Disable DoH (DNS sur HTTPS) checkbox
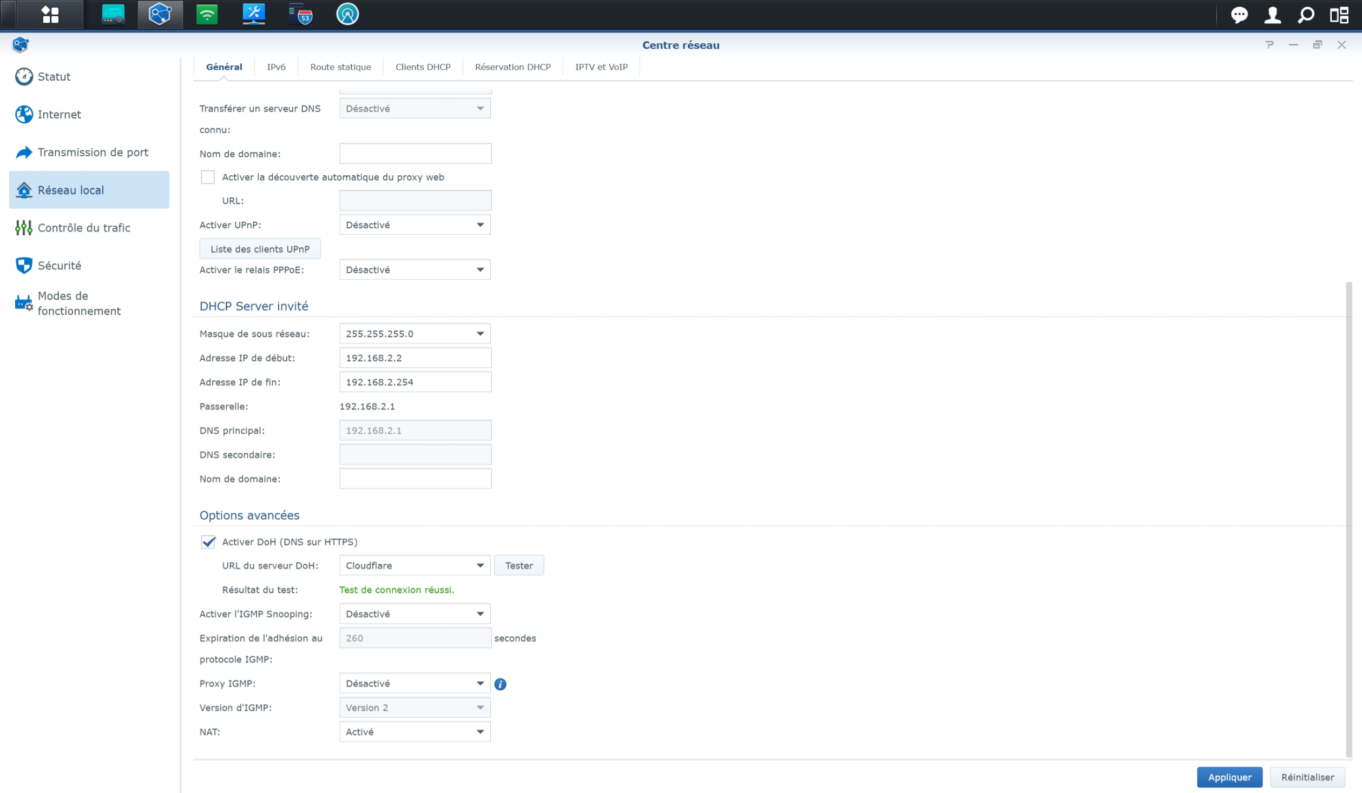The width and height of the screenshot is (1362, 793). tap(208, 541)
